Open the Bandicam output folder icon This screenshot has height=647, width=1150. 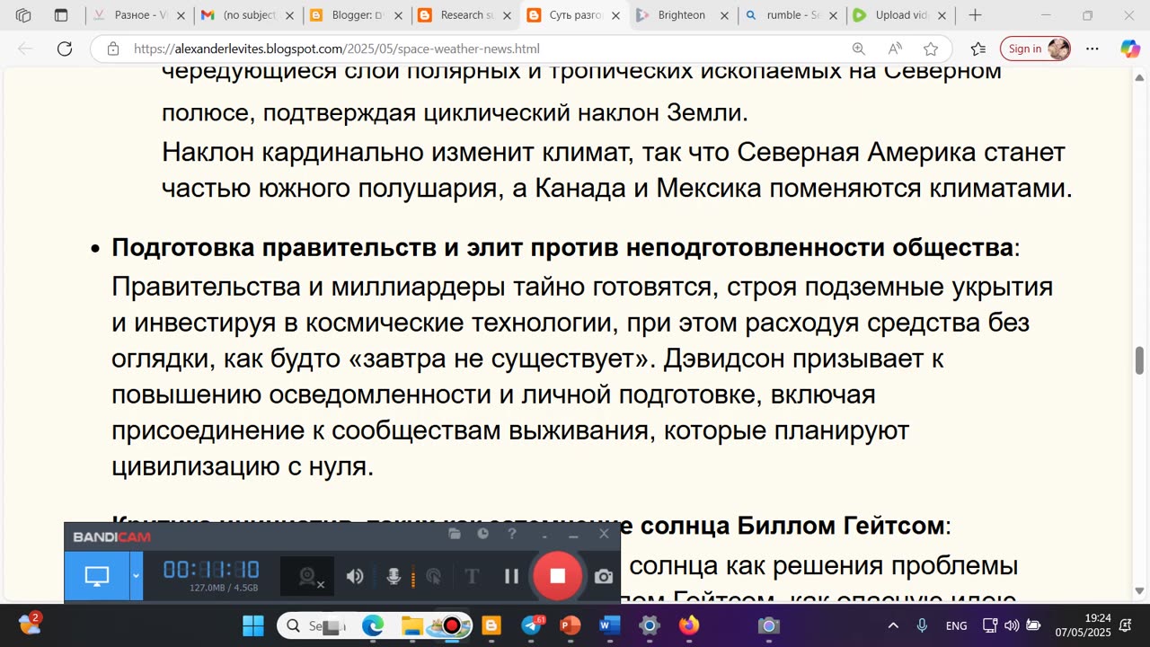coord(455,534)
